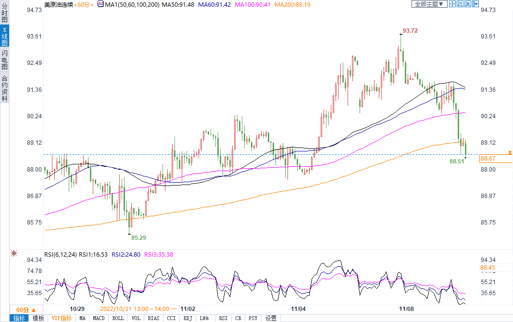The width and height of the screenshot is (513, 322).
Task: Click the second blue range-measure icon at top right
Action: click(x=460, y=4)
